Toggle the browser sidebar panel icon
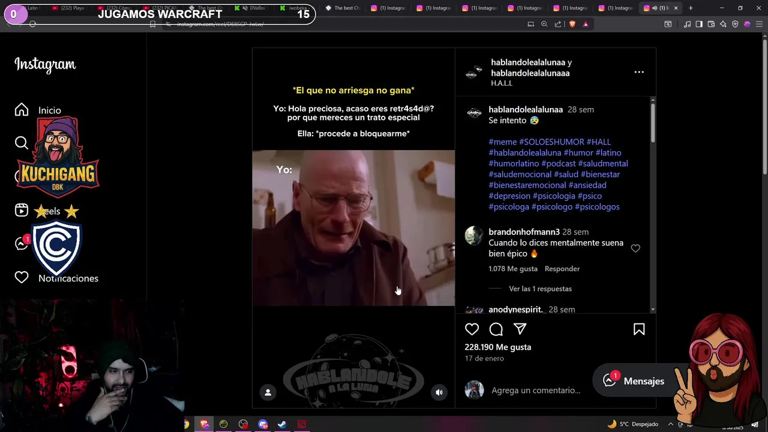Viewport: 768px width, 432px height. pyautogui.click(x=699, y=24)
